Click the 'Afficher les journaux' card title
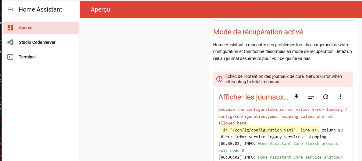The width and height of the screenshot is (362, 161). [253, 97]
